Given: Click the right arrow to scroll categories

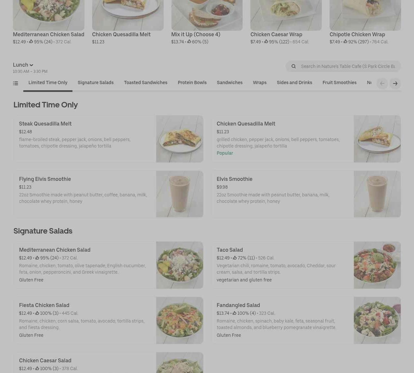Looking at the screenshot, I should click(x=395, y=83).
